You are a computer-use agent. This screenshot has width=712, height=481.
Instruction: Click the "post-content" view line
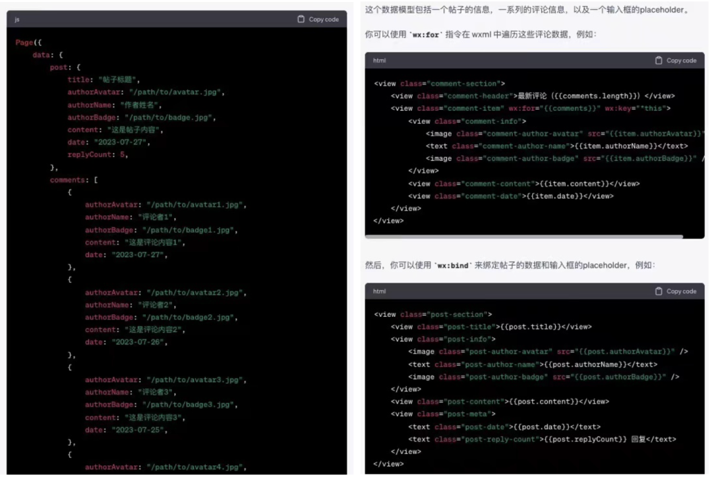click(500, 401)
